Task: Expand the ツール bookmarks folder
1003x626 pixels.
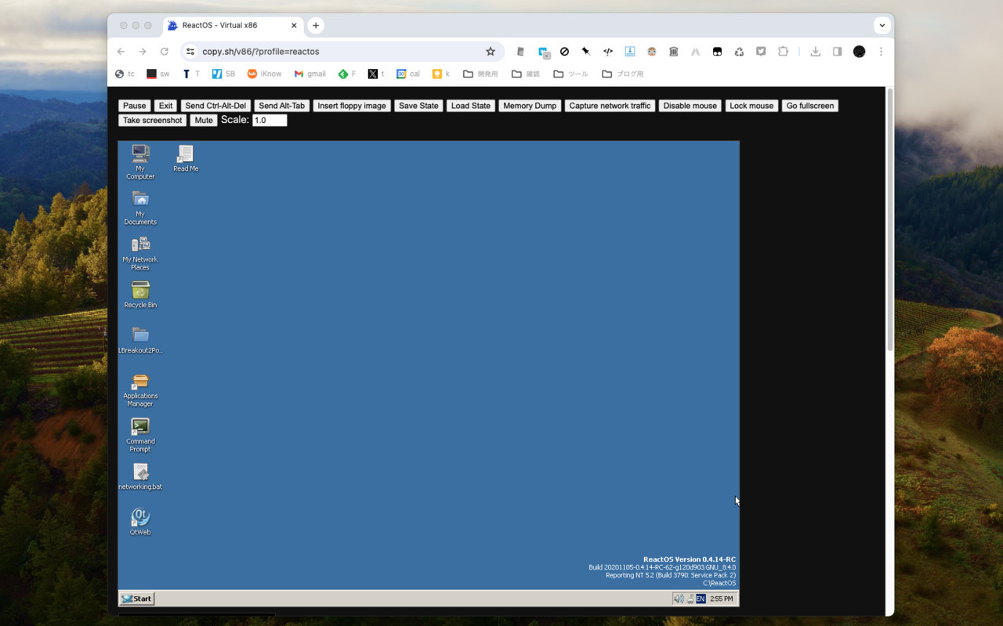Action: tap(570, 73)
